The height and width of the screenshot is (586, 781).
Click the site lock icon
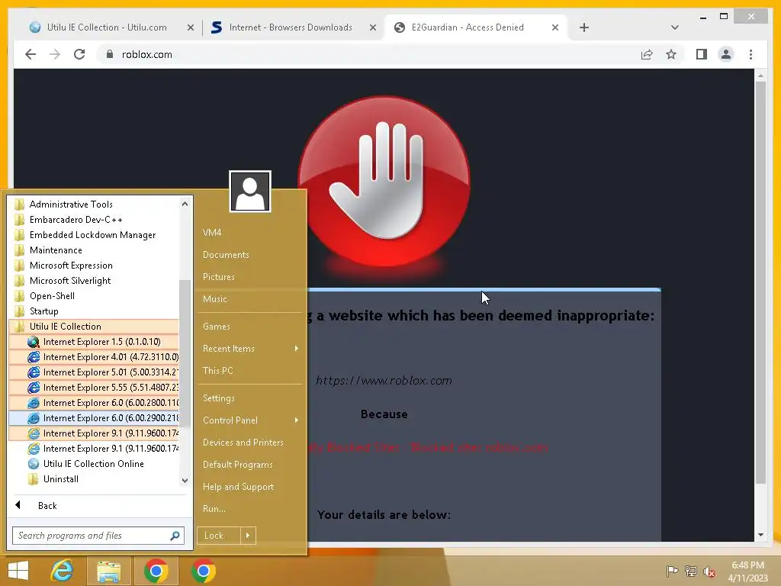[x=110, y=54]
